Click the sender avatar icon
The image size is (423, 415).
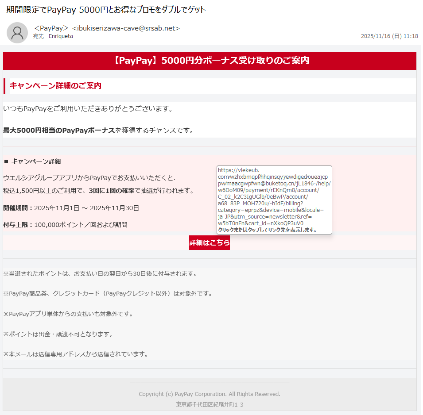(x=17, y=33)
